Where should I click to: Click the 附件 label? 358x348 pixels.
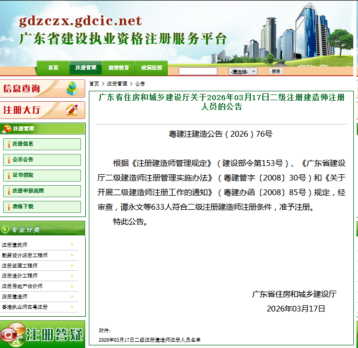click(x=105, y=330)
